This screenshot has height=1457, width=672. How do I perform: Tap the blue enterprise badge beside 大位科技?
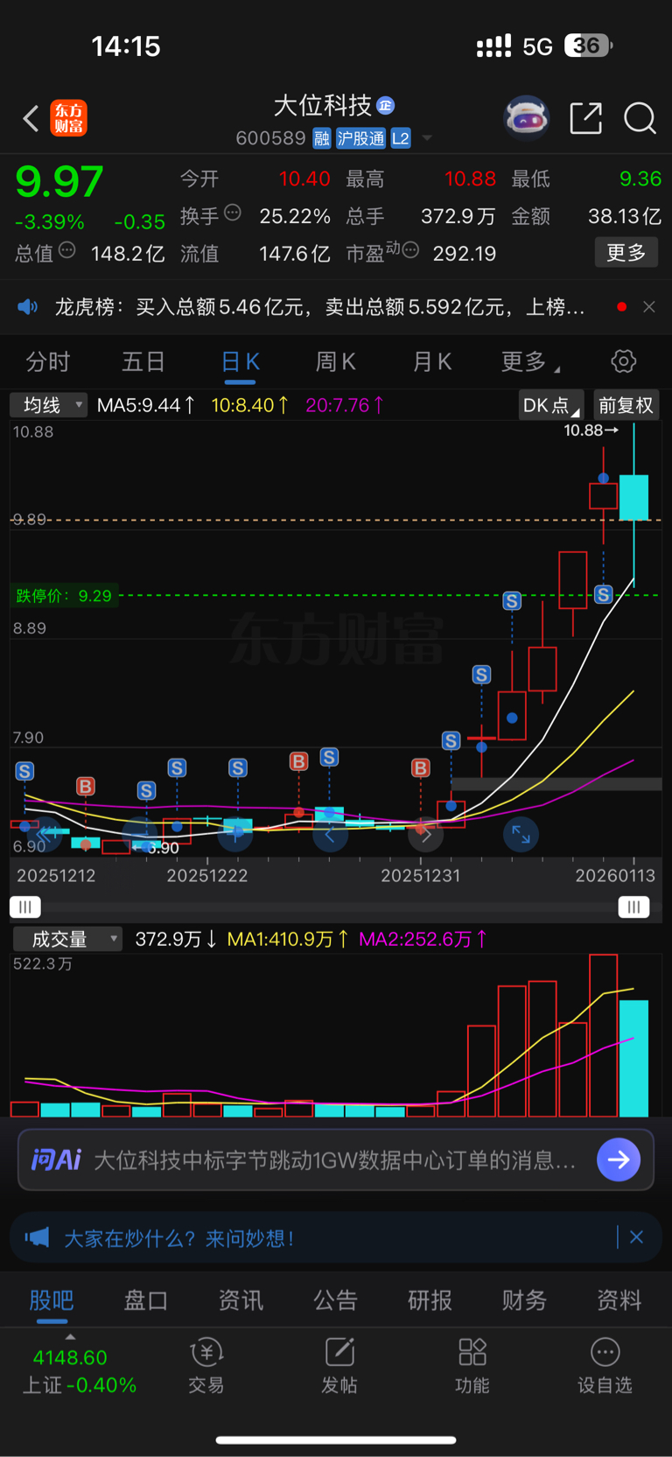pyautogui.click(x=385, y=106)
